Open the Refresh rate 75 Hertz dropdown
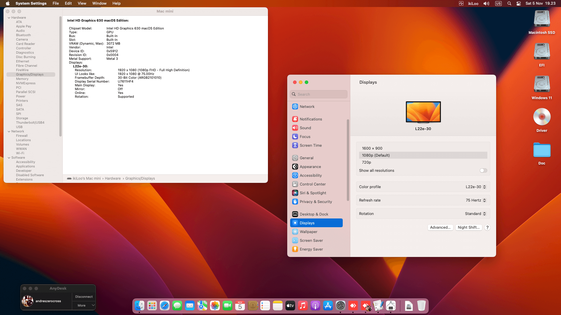 coord(476,200)
